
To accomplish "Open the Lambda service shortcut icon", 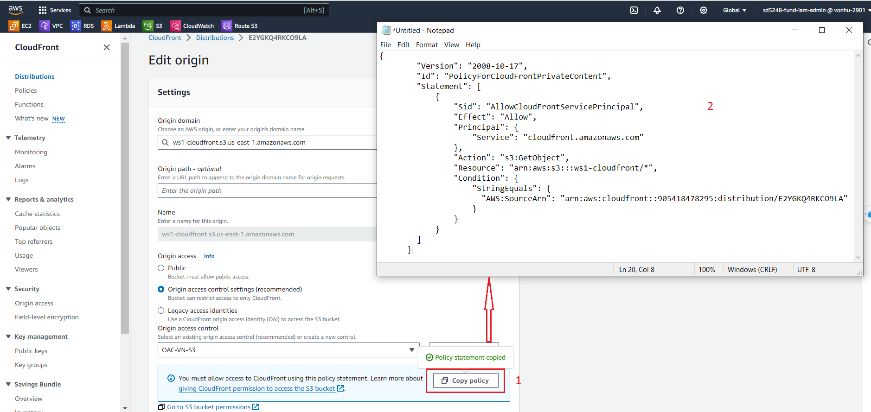I will [x=107, y=26].
